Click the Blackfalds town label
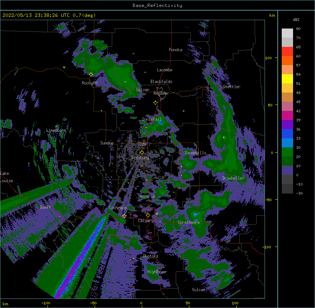315x308 pixels. pos(161,82)
